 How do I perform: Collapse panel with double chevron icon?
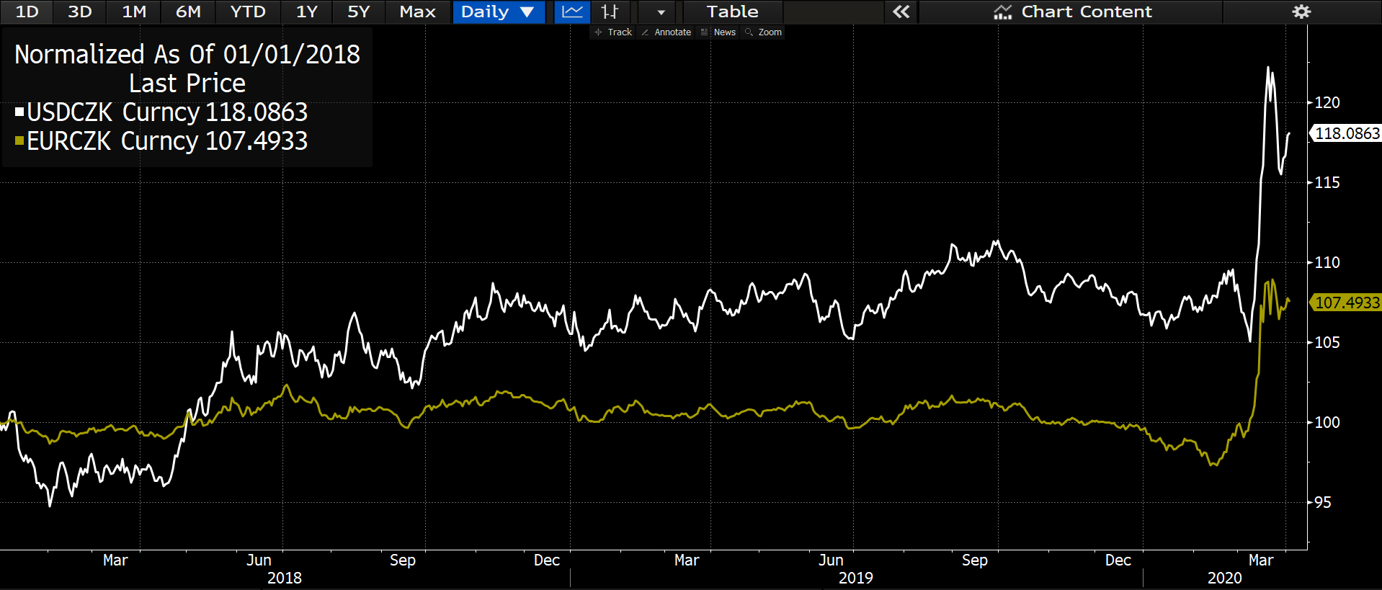[x=901, y=12]
